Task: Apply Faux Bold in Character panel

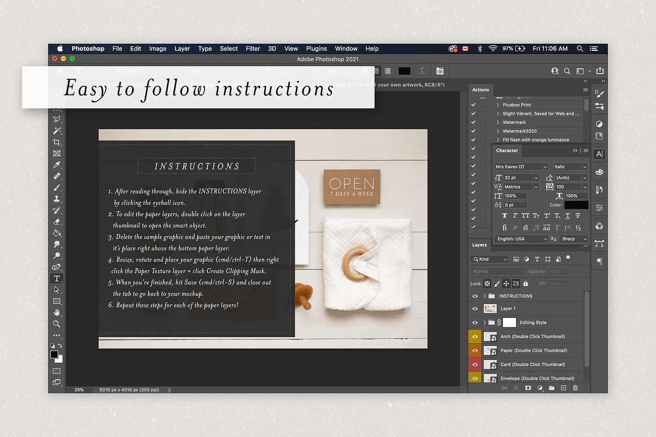Action: 505,216
